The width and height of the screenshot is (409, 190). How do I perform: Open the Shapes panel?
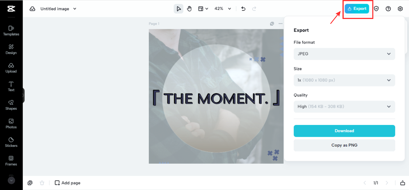click(x=11, y=105)
